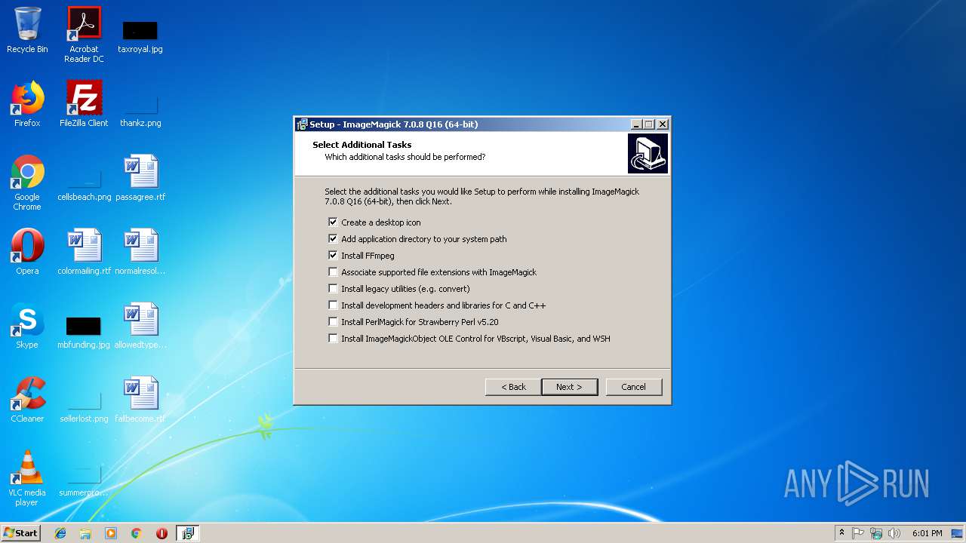Viewport: 966px width, 543px height.
Task: Click the Setup window title bar icon
Action: coord(302,124)
